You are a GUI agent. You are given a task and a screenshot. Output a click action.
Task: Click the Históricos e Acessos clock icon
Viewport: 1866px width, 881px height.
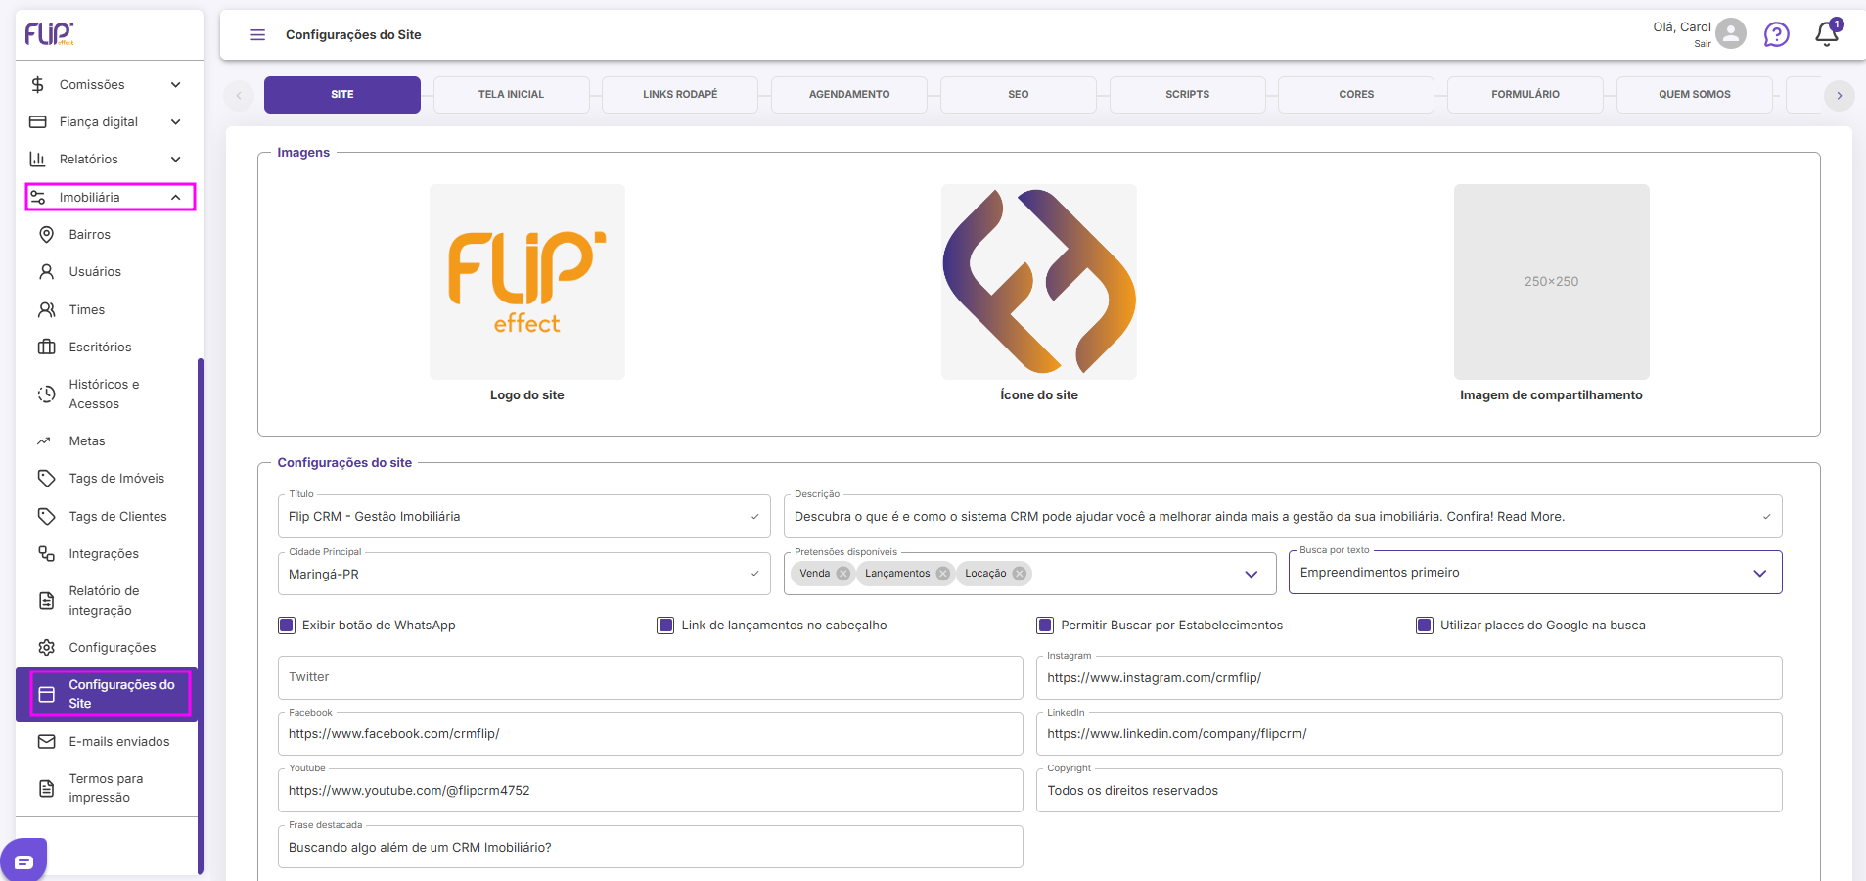pos(46,394)
